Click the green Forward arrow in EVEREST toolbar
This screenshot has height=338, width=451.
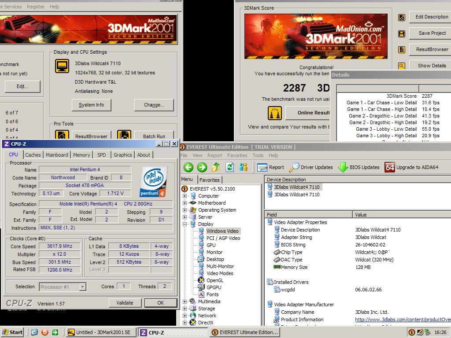202,167
